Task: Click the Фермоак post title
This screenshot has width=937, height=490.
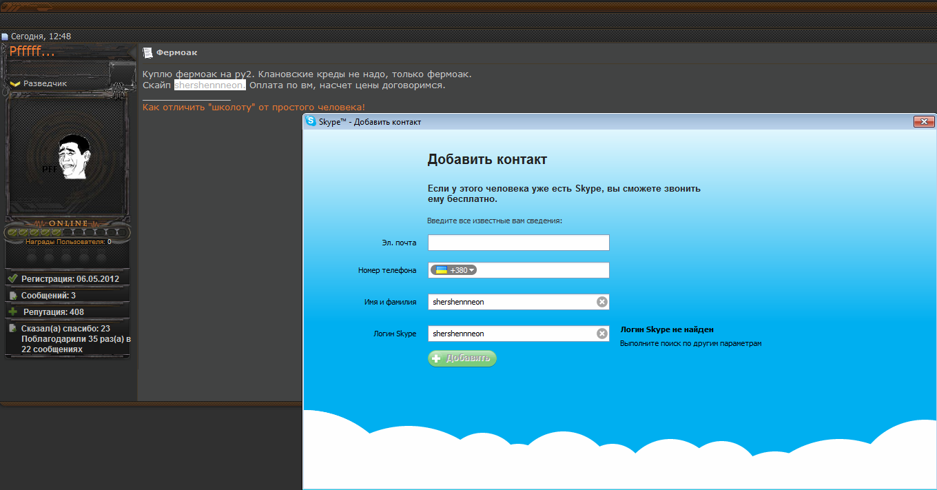Action: tap(176, 52)
